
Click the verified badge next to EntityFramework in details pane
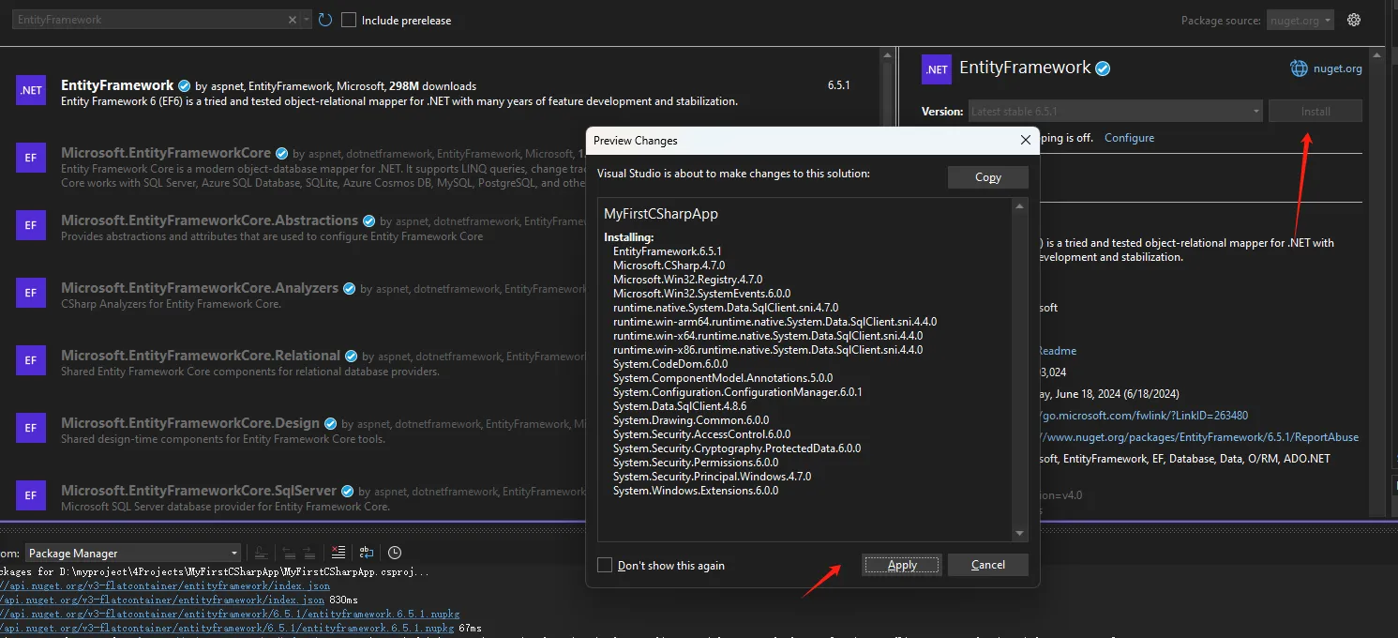click(x=1104, y=68)
